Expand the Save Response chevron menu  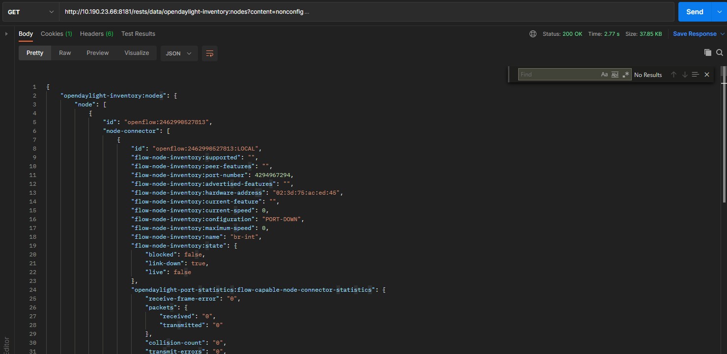tap(722, 34)
